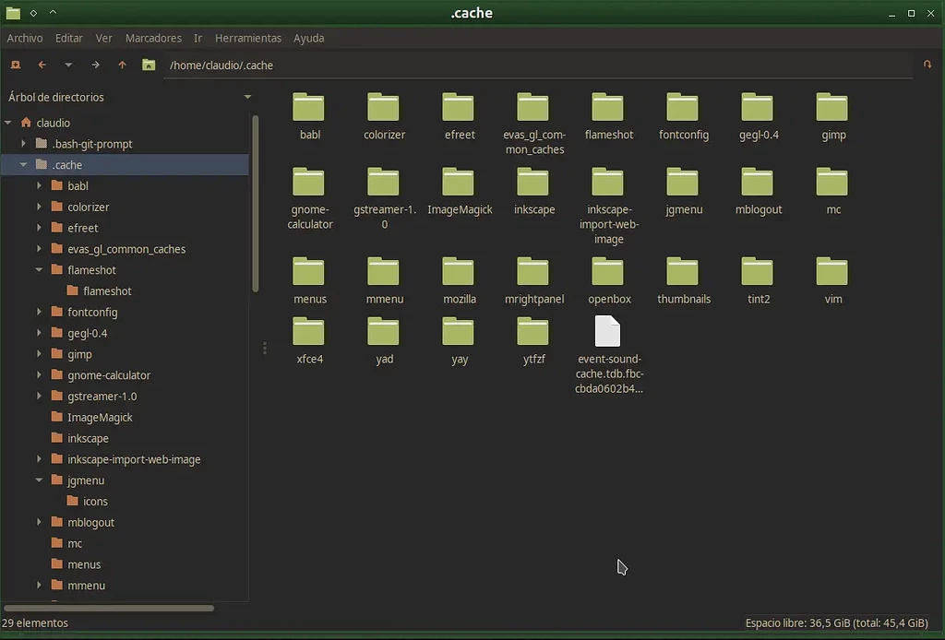Open the thumbnails folder icon
Viewport: 945px width, 640px height.
click(683, 273)
